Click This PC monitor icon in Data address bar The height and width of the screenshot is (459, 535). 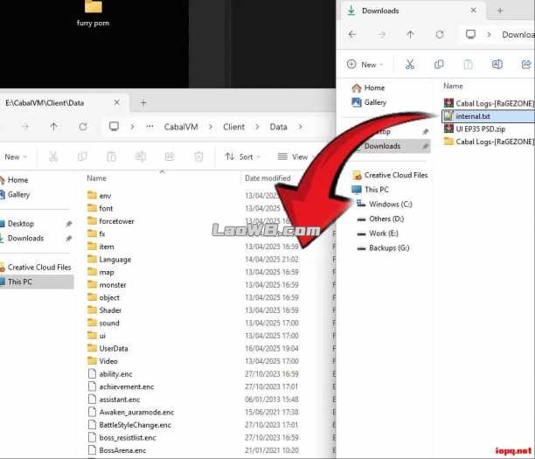pyautogui.click(x=114, y=127)
